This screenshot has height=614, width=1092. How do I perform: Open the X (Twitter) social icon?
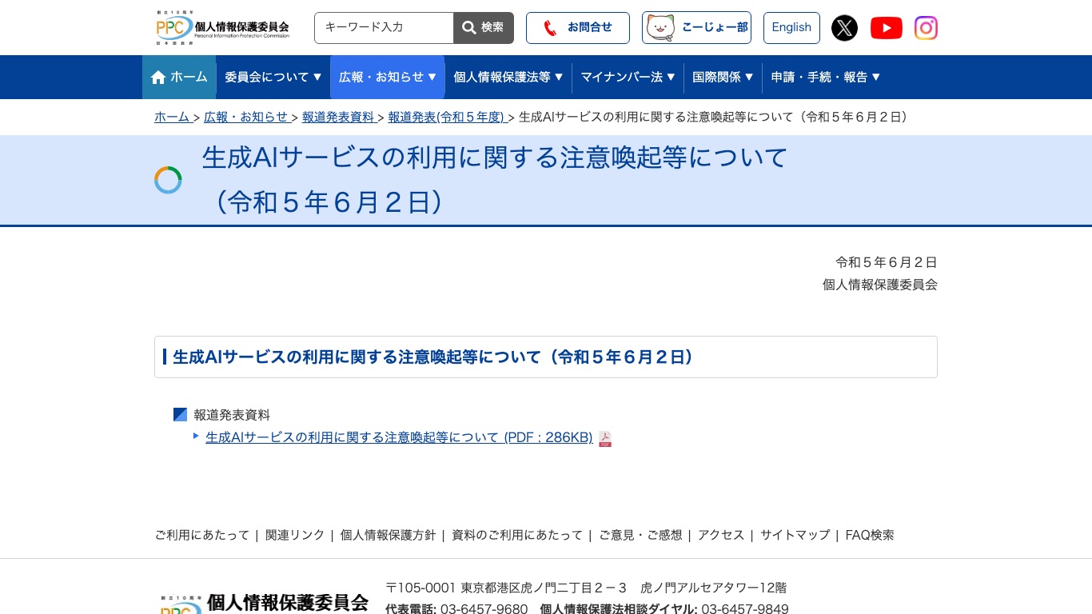[844, 28]
